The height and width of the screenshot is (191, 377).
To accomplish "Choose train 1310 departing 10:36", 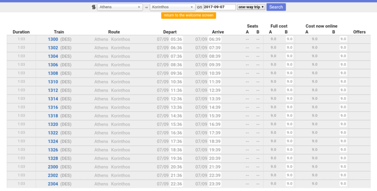I will click(x=53, y=82).
